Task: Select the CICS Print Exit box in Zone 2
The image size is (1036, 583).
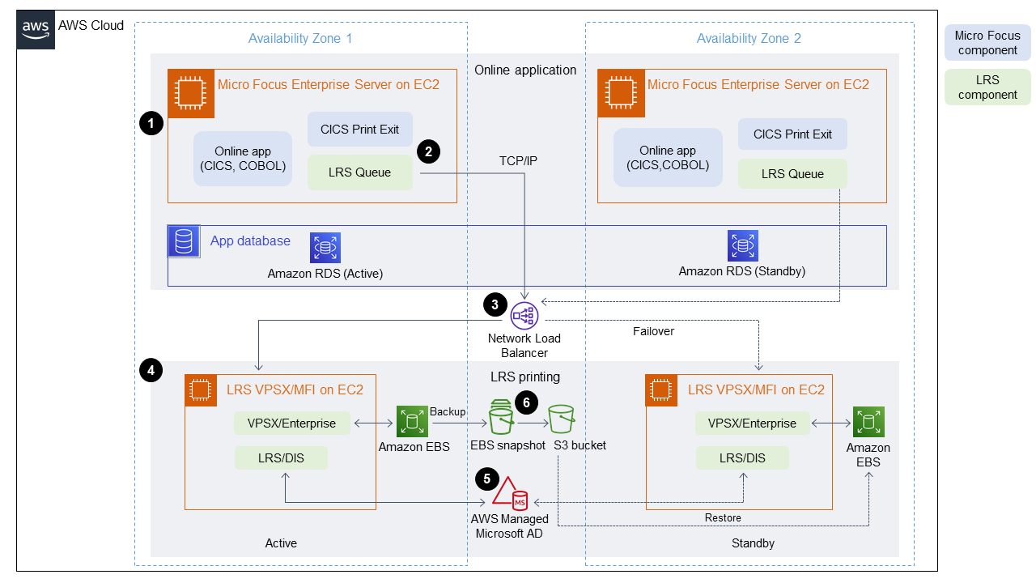Action: click(x=792, y=134)
